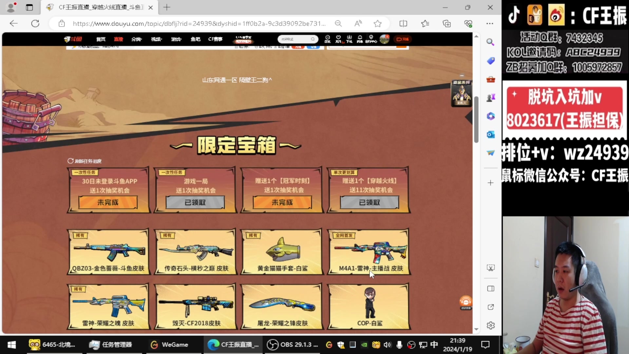Collapse the 鑫全系列 floating widget

click(x=461, y=76)
